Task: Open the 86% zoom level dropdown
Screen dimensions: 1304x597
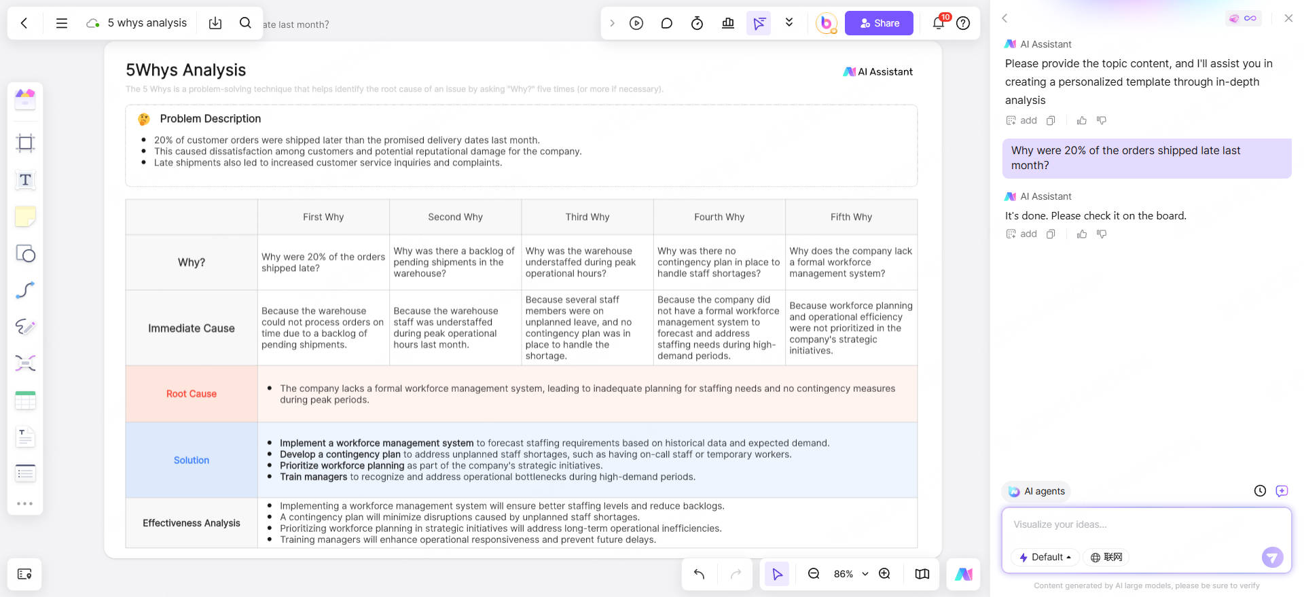Action: coord(851,574)
